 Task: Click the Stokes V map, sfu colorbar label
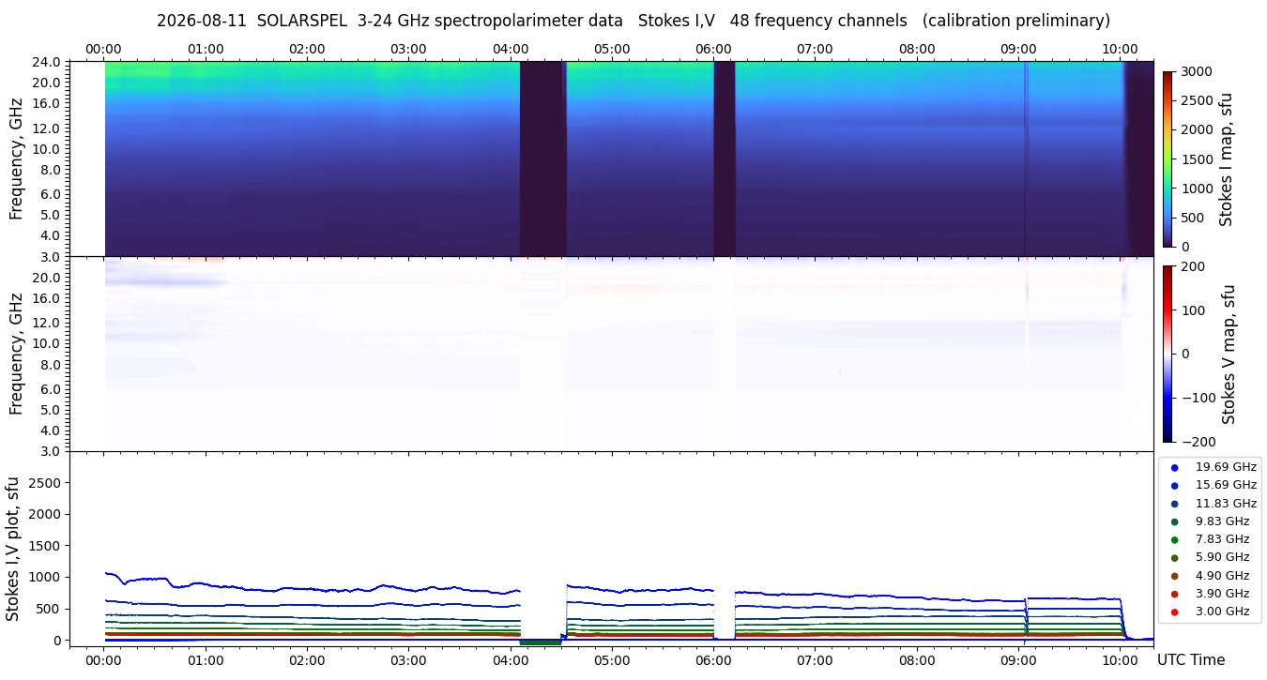click(x=1228, y=354)
